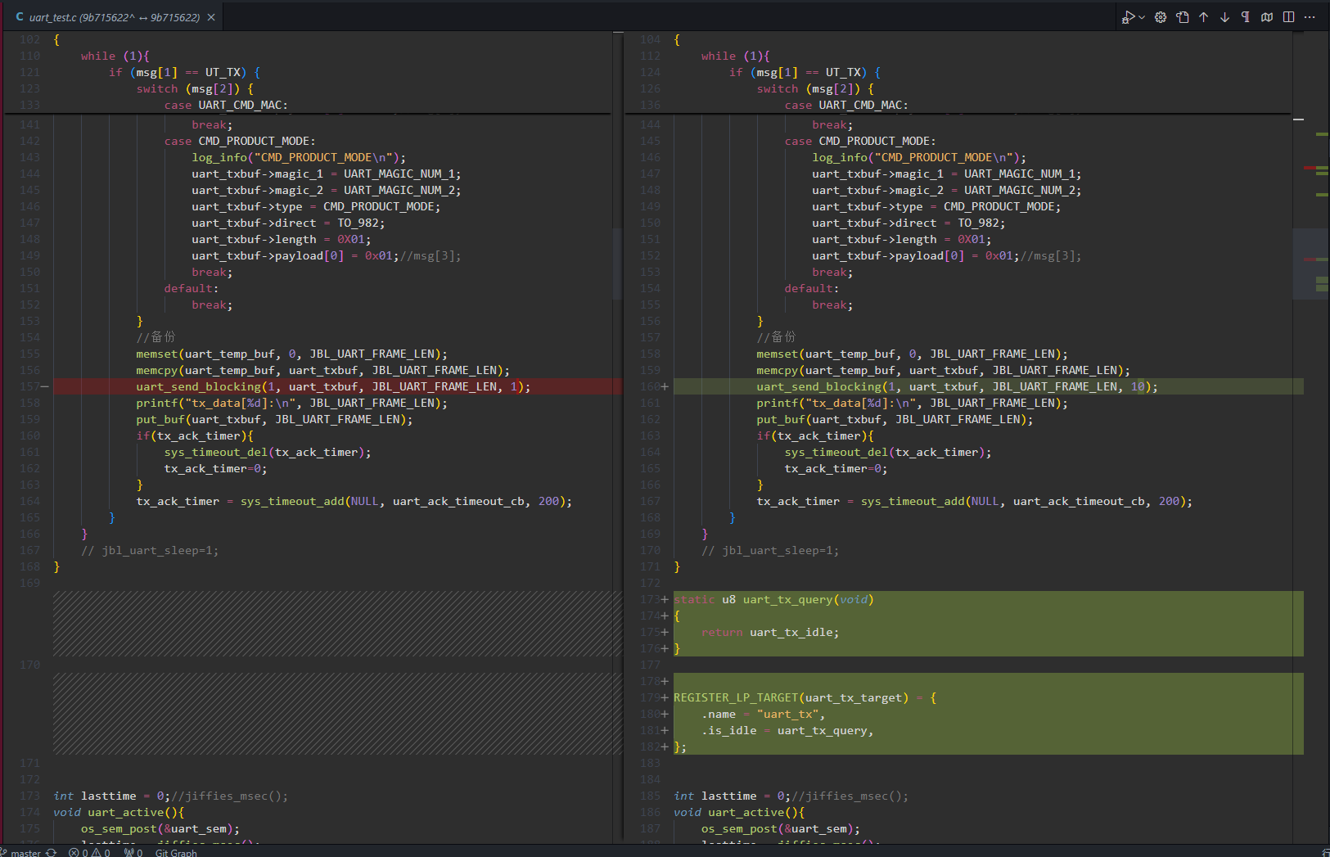Click 'void uart_active(){' in left pane
This screenshot has height=857, width=1330.
pos(119,812)
